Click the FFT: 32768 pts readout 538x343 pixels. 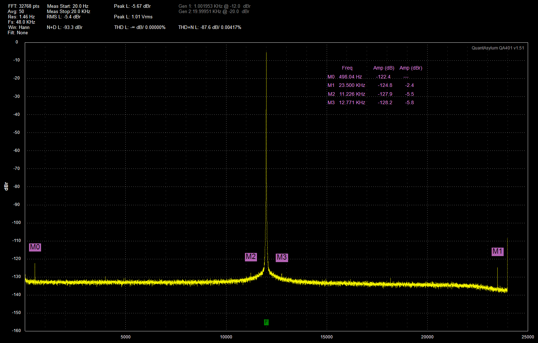click(x=24, y=6)
